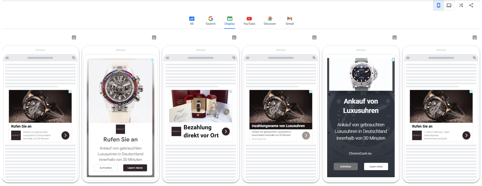Select the All channel tab

tap(192, 20)
